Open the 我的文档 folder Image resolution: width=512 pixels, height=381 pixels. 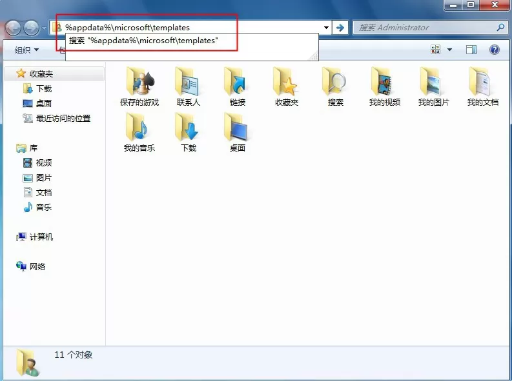[x=482, y=86]
